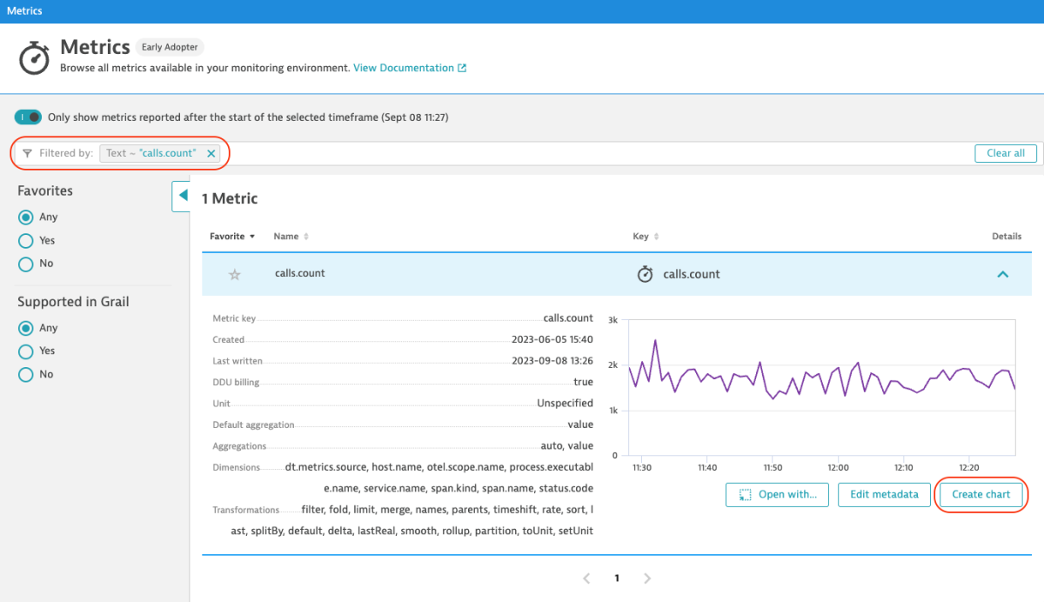Click Metrics in the top blue bar
Screen dimensions: 1044x602
point(23,10)
